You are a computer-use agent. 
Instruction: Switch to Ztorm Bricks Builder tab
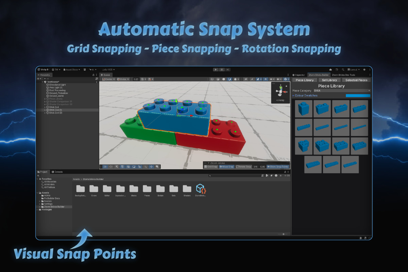pos(319,75)
